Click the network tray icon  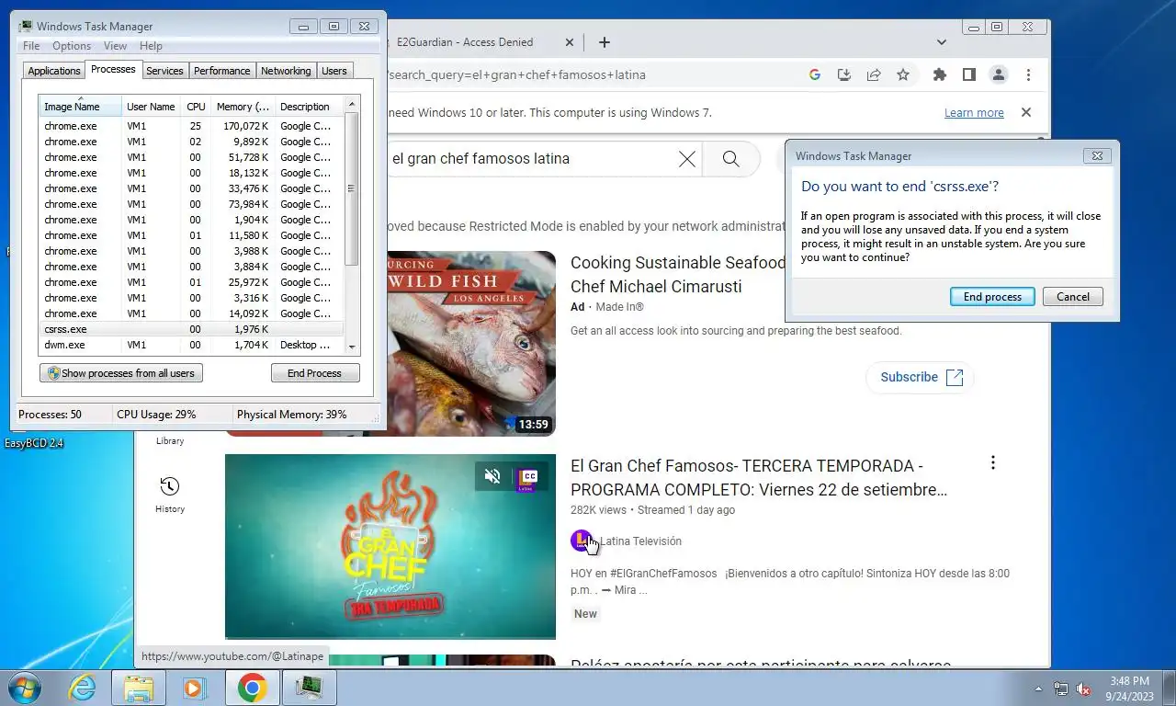pyautogui.click(x=1061, y=689)
